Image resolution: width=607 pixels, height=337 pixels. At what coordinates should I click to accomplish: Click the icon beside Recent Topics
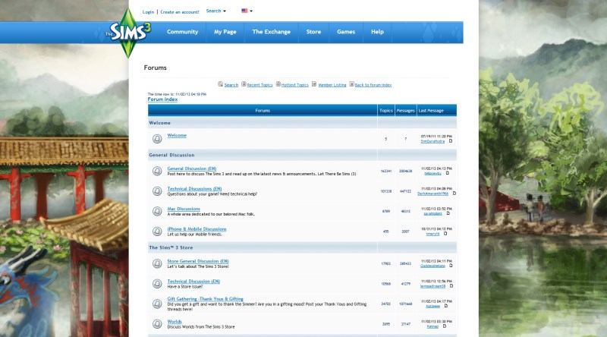tap(244, 84)
